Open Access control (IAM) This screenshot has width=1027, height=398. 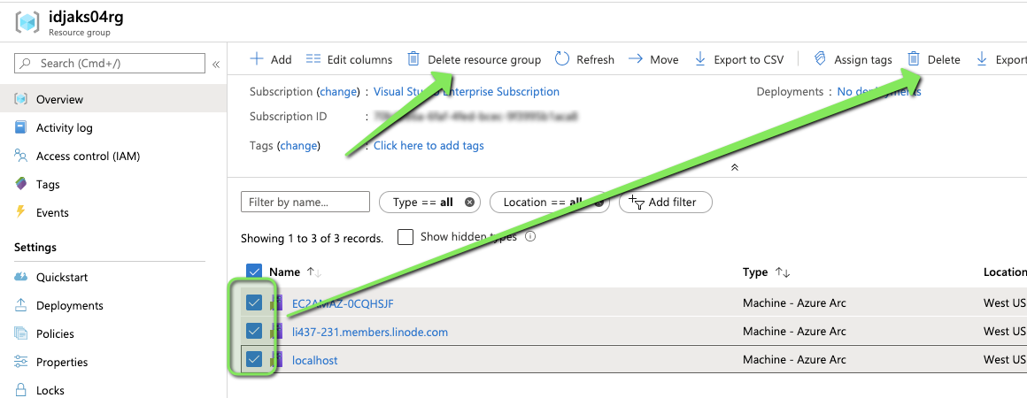pos(88,156)
